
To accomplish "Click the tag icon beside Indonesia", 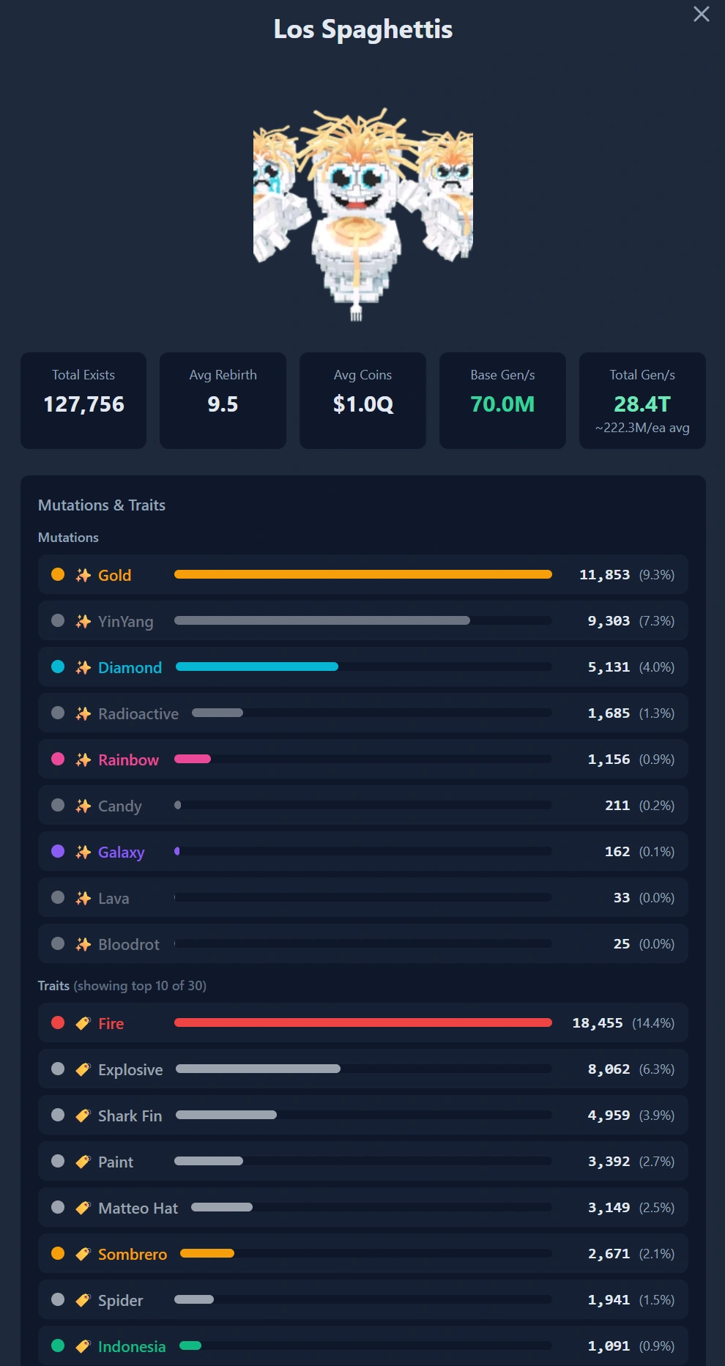I will click(x=83, y=1346).
